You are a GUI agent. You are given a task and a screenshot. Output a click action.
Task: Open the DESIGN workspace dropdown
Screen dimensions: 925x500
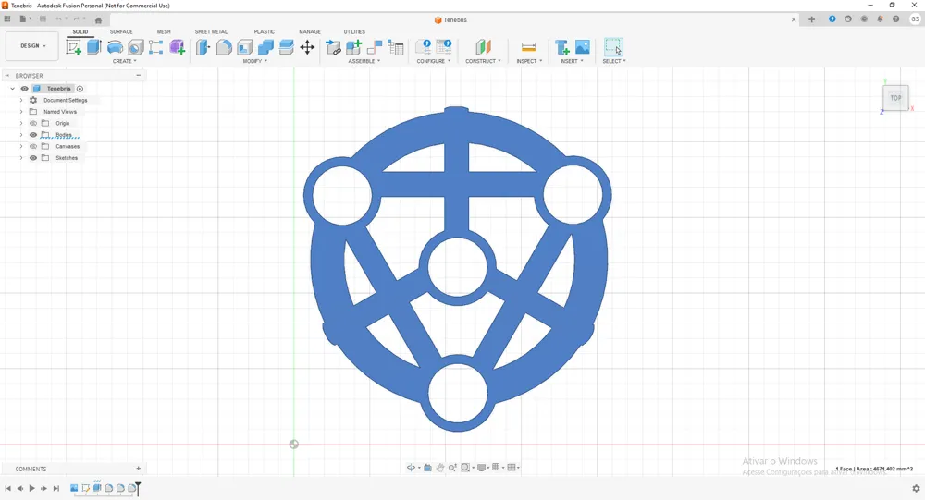32,46
